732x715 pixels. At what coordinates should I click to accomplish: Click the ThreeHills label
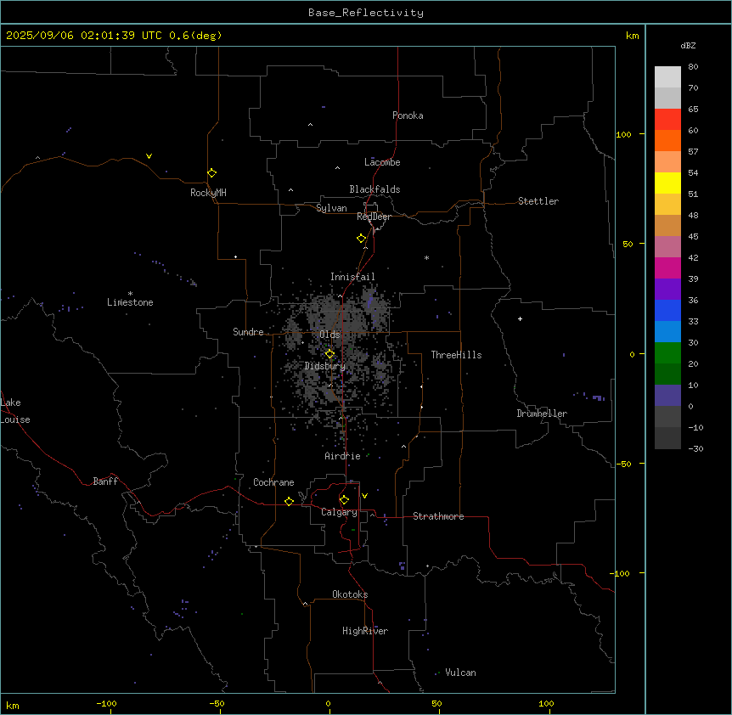pyautogui.click(x=456, y=355)
